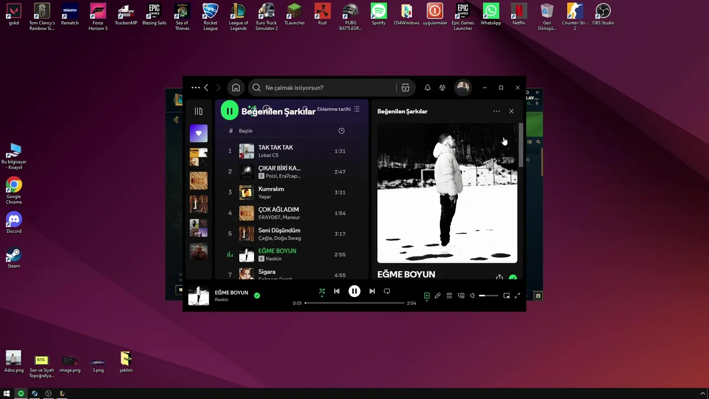The width and height of the screenshot is (709, 399).
Task: Click the 'Başlık' column header
Action: click(x=245, y=131)
